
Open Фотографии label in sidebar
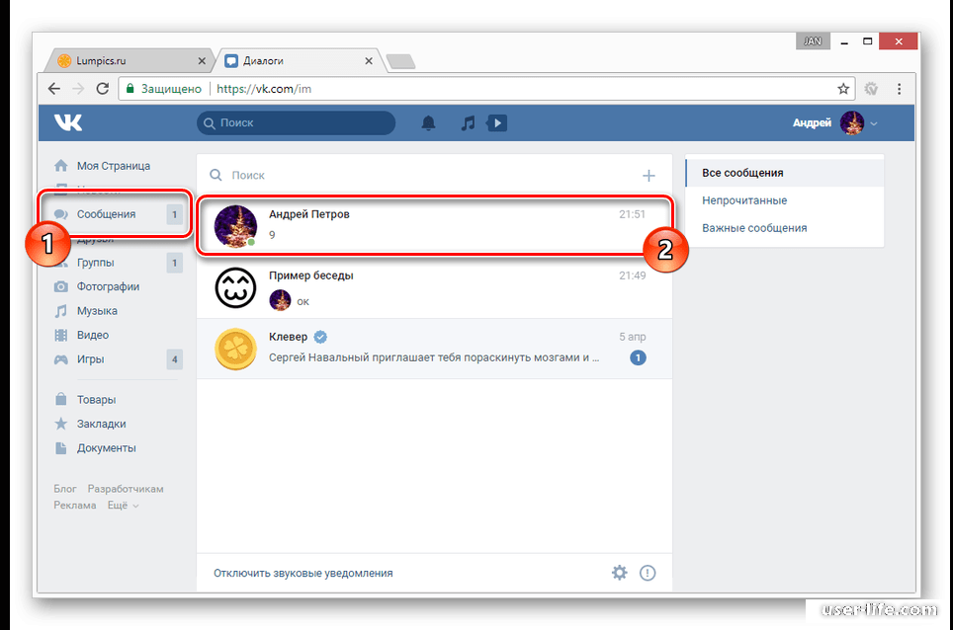[108, 286]
